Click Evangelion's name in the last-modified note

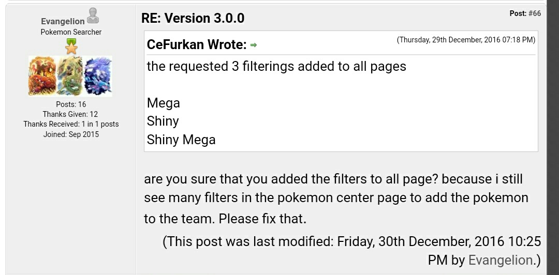500,259
